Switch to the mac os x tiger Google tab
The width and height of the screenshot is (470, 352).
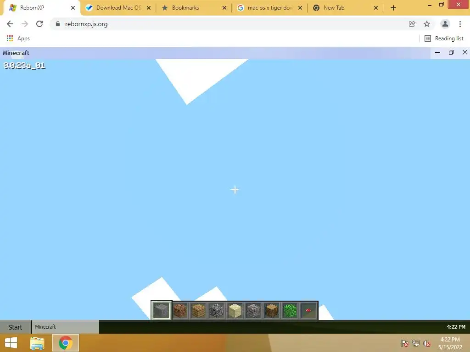coord(270,8)
